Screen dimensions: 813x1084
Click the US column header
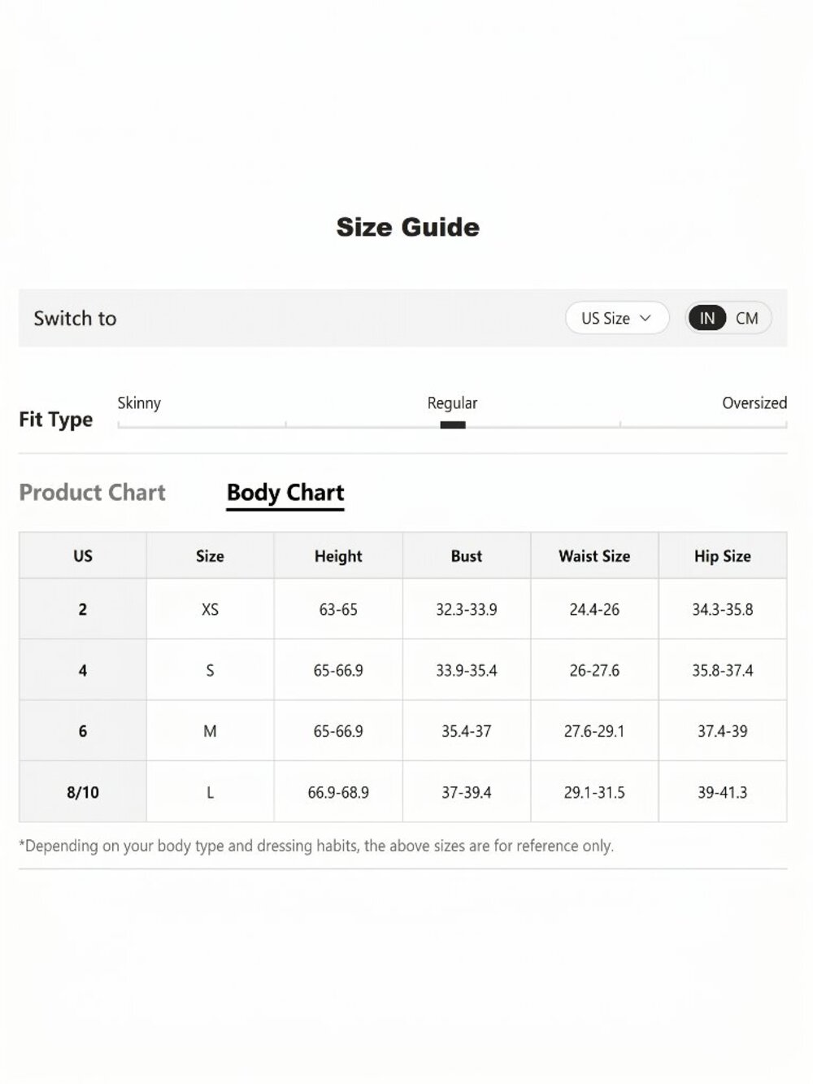pyautogui.click(x=83, y=556)
